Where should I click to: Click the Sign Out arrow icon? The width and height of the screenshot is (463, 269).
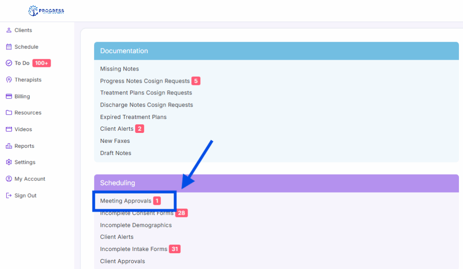[9, 196]
